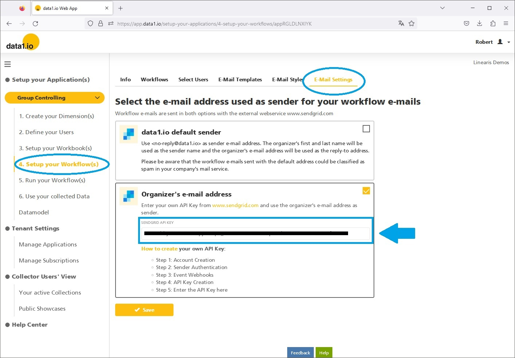
Task: Click the Firefox view icon
Action: click(x=22, y=8)
